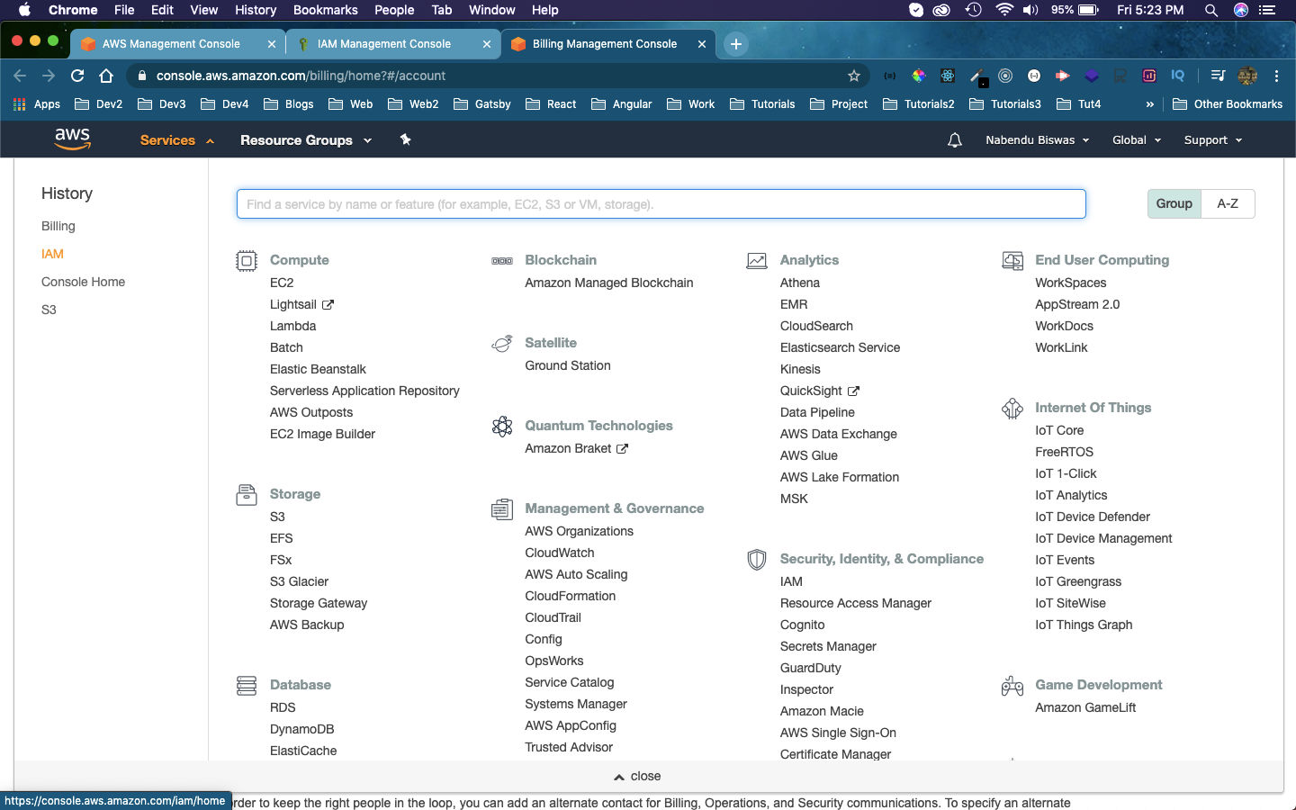The image size is (1296, 810).
Task: Open the Bookmarks menu in menu bar
Action: pyautogui.click(x=325, y=10)
